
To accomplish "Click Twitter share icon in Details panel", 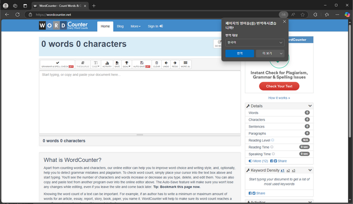I will click(275, 161).
